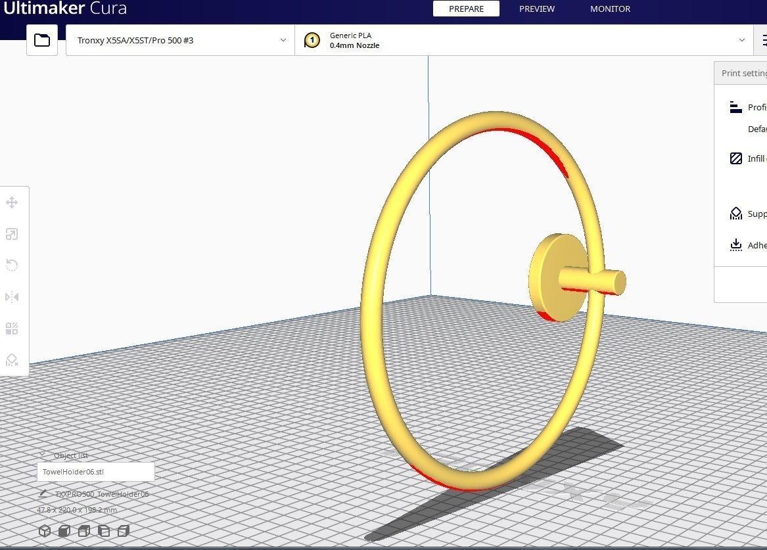Click the Generic PLA material label
The image size is (767, 550).
[x=350, y=35]
